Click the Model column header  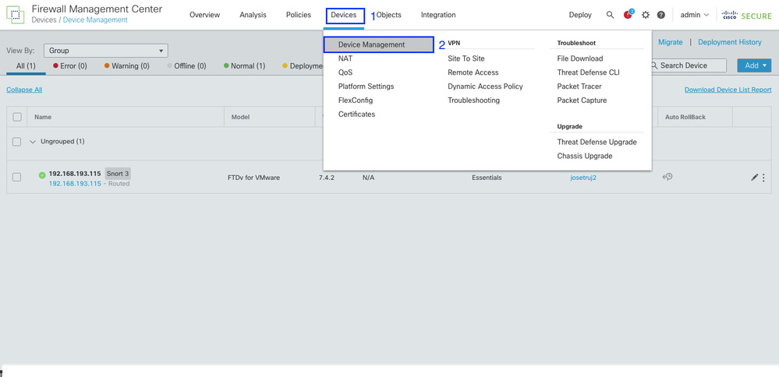pyautogui.click(x=240, y=117)
